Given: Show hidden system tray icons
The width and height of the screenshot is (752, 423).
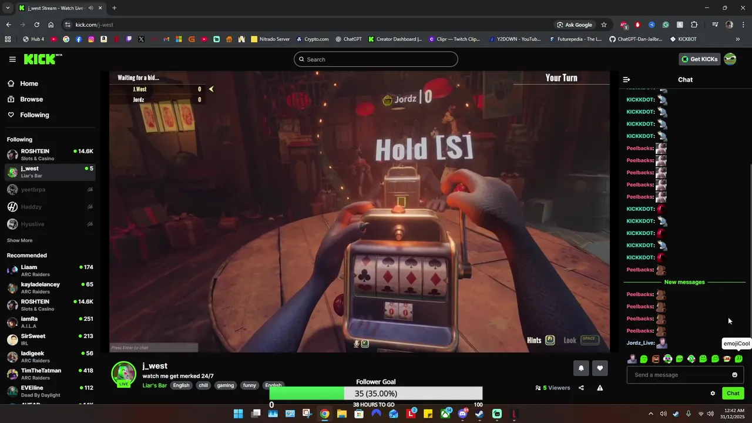Looking at the screenshot, I should pyautogui.click(x=651, y=414).
